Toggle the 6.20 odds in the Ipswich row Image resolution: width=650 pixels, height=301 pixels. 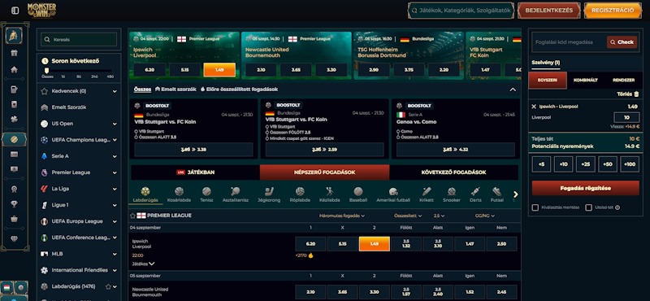(310, 244)
